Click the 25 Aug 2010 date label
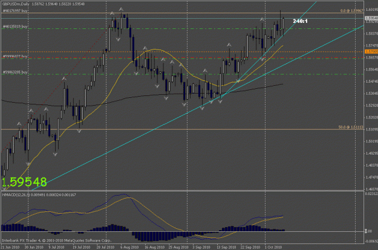The width and height of the screenshot is (378, 250). pos(178,247)
